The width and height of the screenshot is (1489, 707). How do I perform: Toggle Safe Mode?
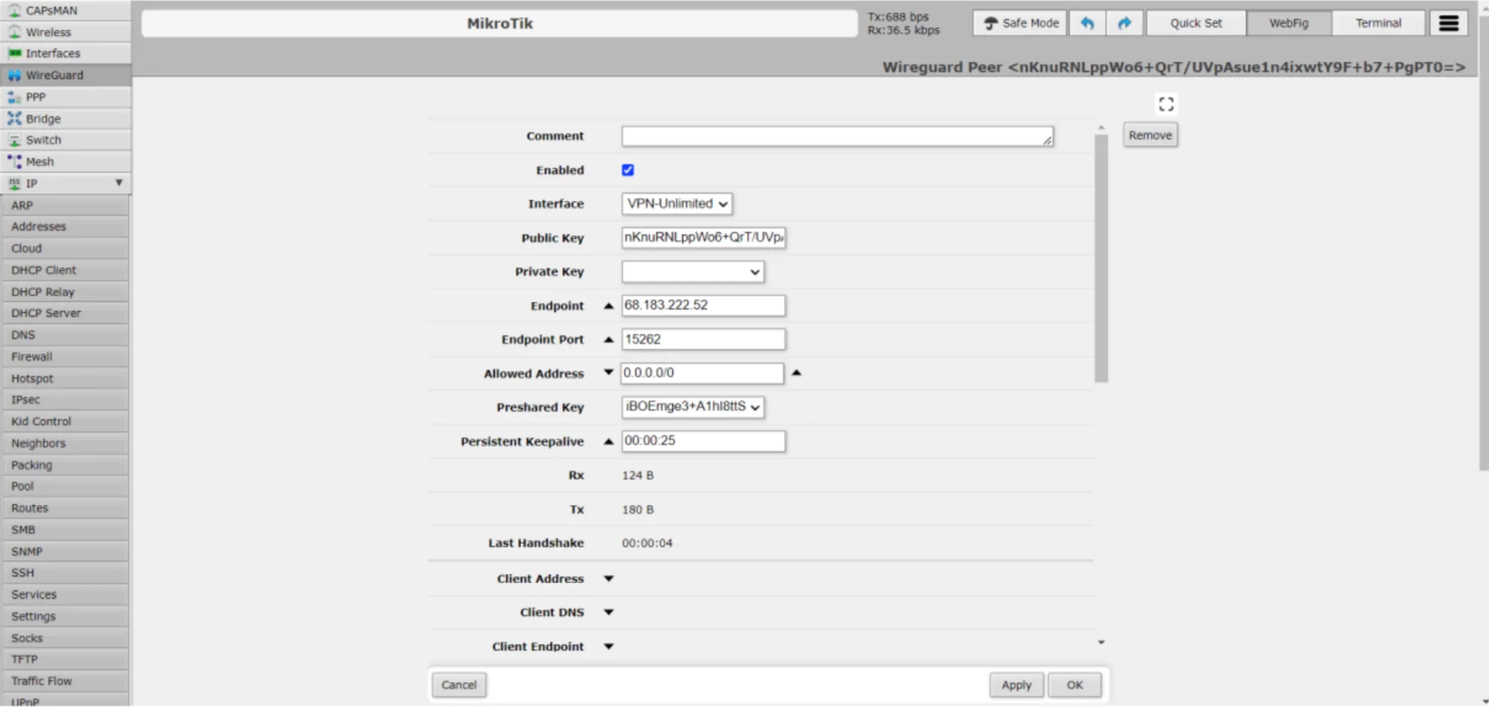coord(1020,23)
